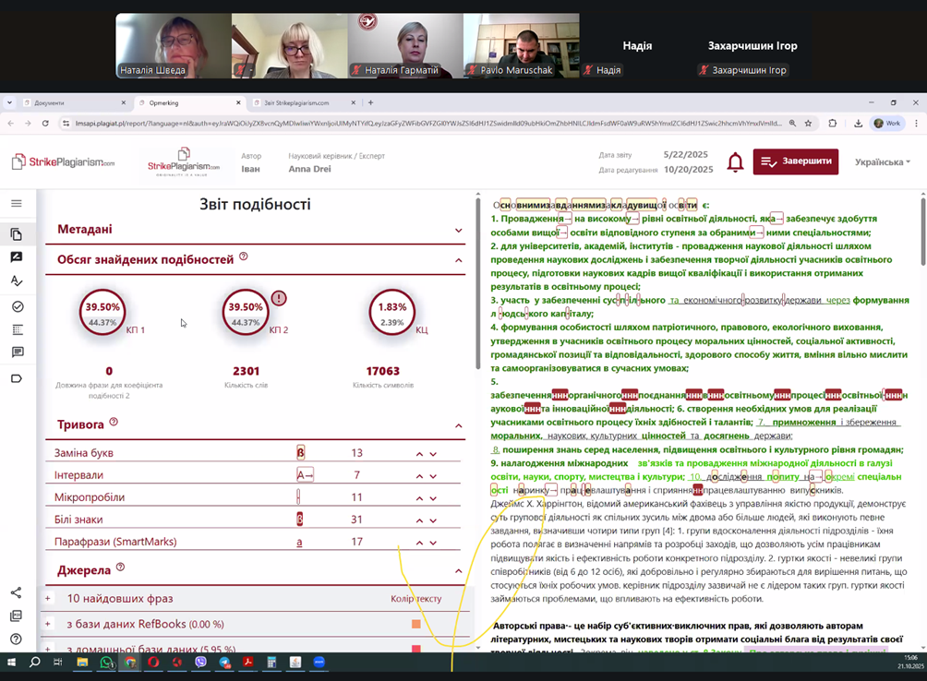Expand the Метадані section
Image resolution: width=927 pixels, height=681 pixels.
point(458,230)
